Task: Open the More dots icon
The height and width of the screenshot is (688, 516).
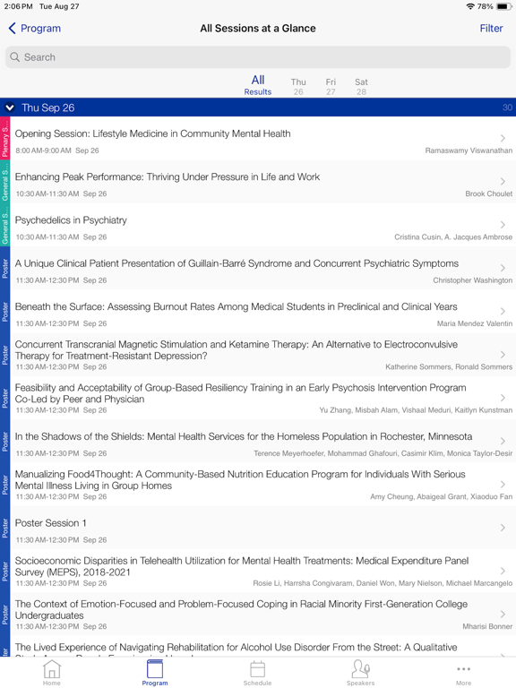Action: pos(464,668)
